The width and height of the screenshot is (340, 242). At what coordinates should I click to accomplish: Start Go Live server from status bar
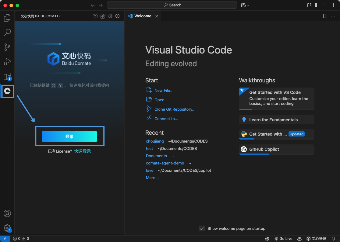pyautogui.click(x=283, y=239)
